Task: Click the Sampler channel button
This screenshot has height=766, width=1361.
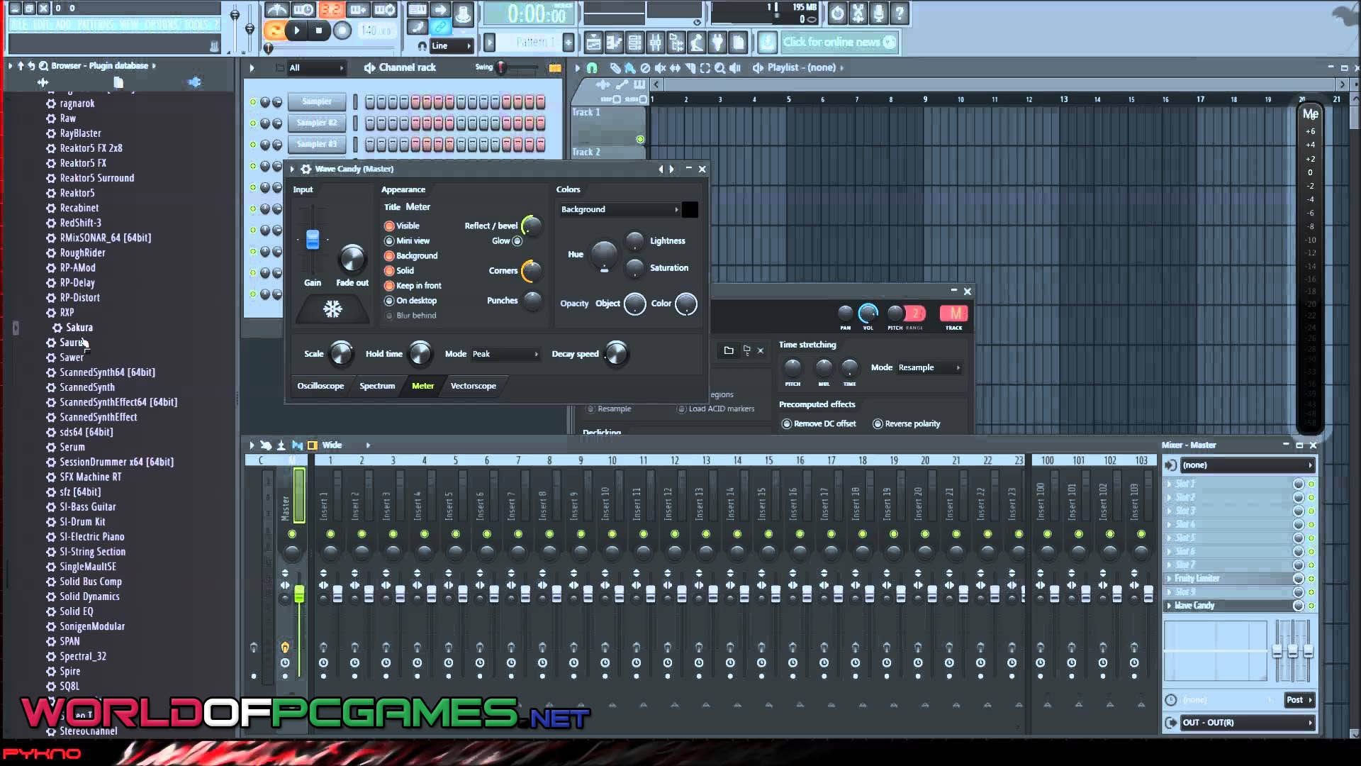Action: [317, 101]
